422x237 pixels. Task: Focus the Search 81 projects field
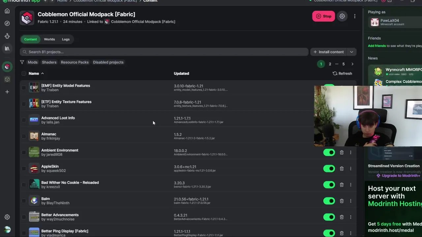pos(164,52)
